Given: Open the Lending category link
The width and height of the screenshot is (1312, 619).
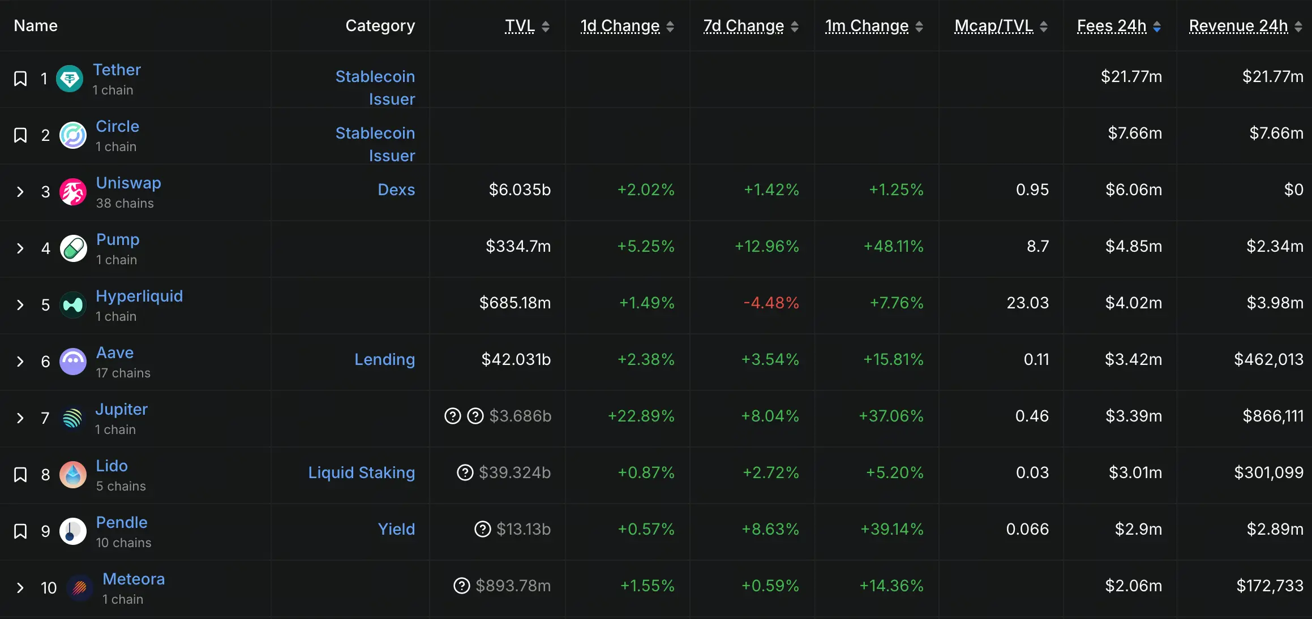Looking at the screenshot, I should (x=385, y=359).
